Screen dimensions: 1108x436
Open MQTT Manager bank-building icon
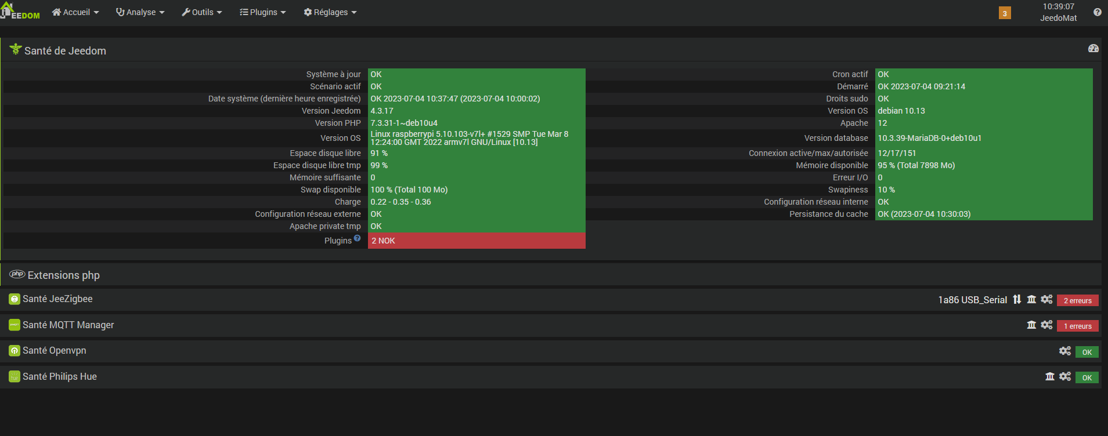(1031, 325)
